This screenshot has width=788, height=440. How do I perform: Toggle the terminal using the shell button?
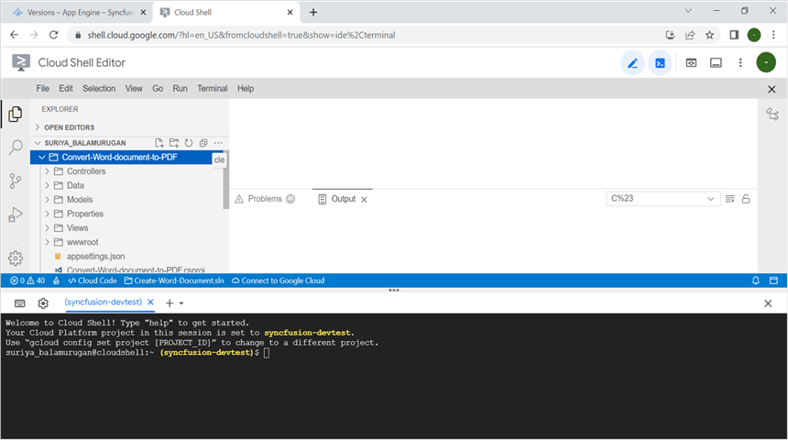click(660, 62)
